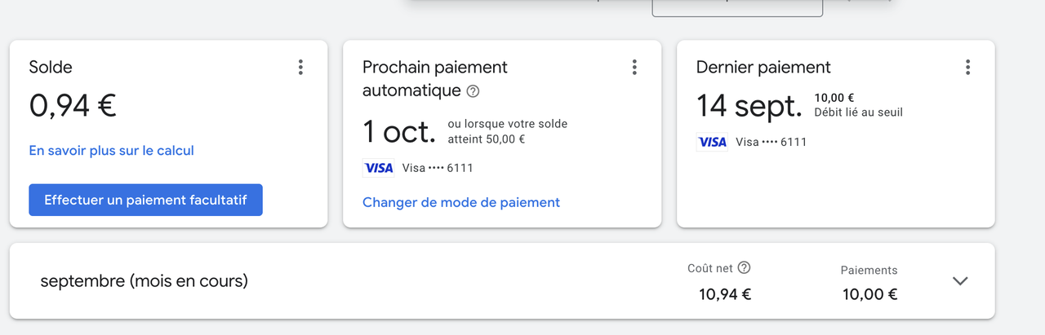
Task: Select the 14 sept. last payment date
Action: (x=749, y=106)
